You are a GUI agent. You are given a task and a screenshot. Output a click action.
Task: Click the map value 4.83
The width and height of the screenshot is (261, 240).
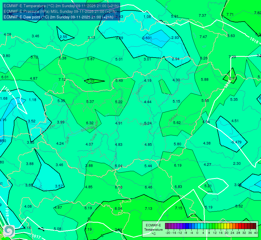click(119, 145)
